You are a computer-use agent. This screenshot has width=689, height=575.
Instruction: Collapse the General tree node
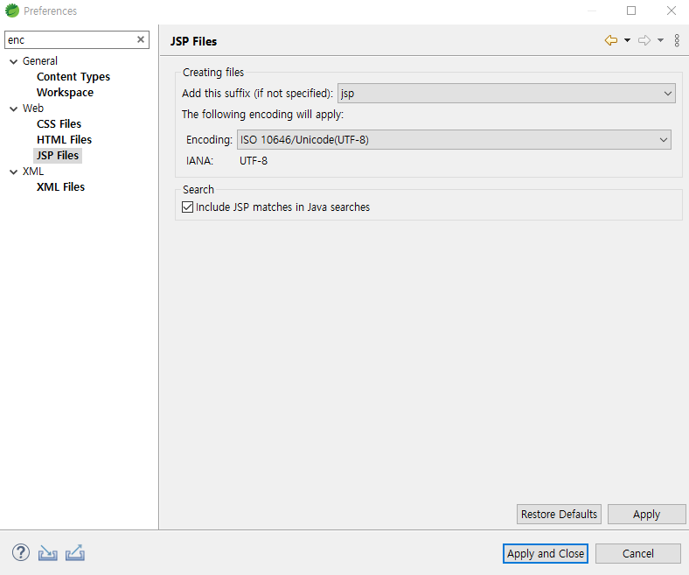click(14, 61)
